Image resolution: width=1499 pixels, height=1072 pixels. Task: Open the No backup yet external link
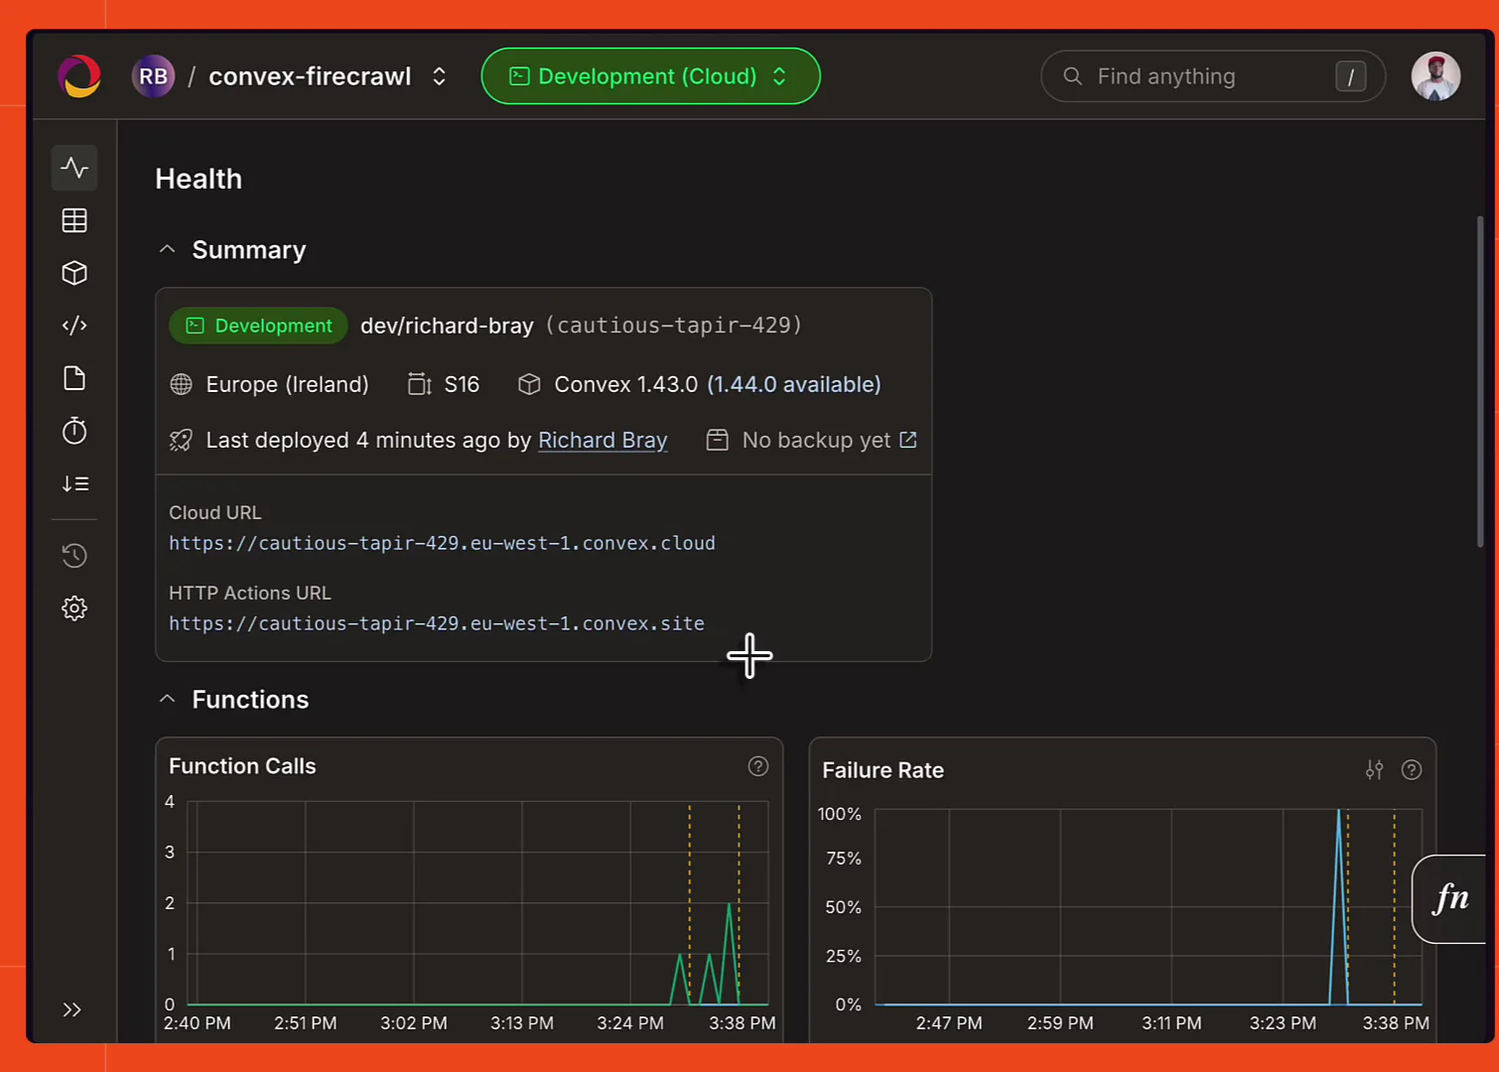click(x=908, y=440)
